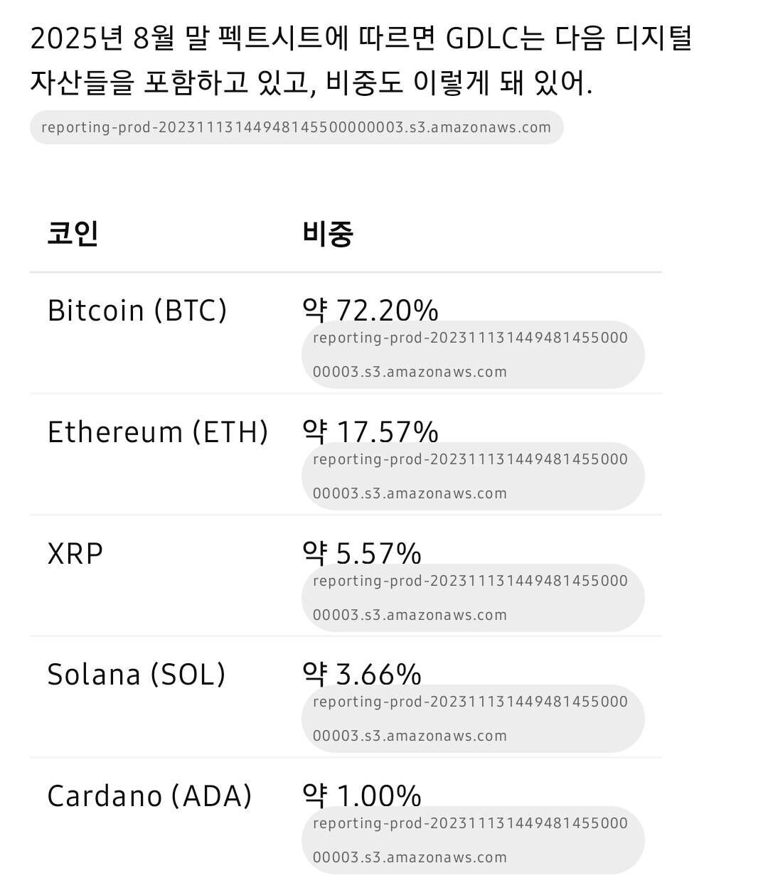Open the citation link in the XRP row
The image size is (768, 895).
click(472, 597)
